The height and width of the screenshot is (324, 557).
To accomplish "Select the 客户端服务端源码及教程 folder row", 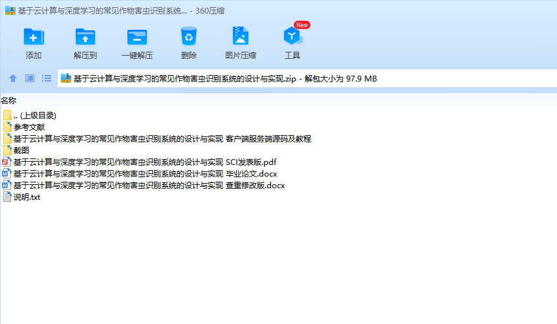I will pyautogui.click(x=162, y=138).
